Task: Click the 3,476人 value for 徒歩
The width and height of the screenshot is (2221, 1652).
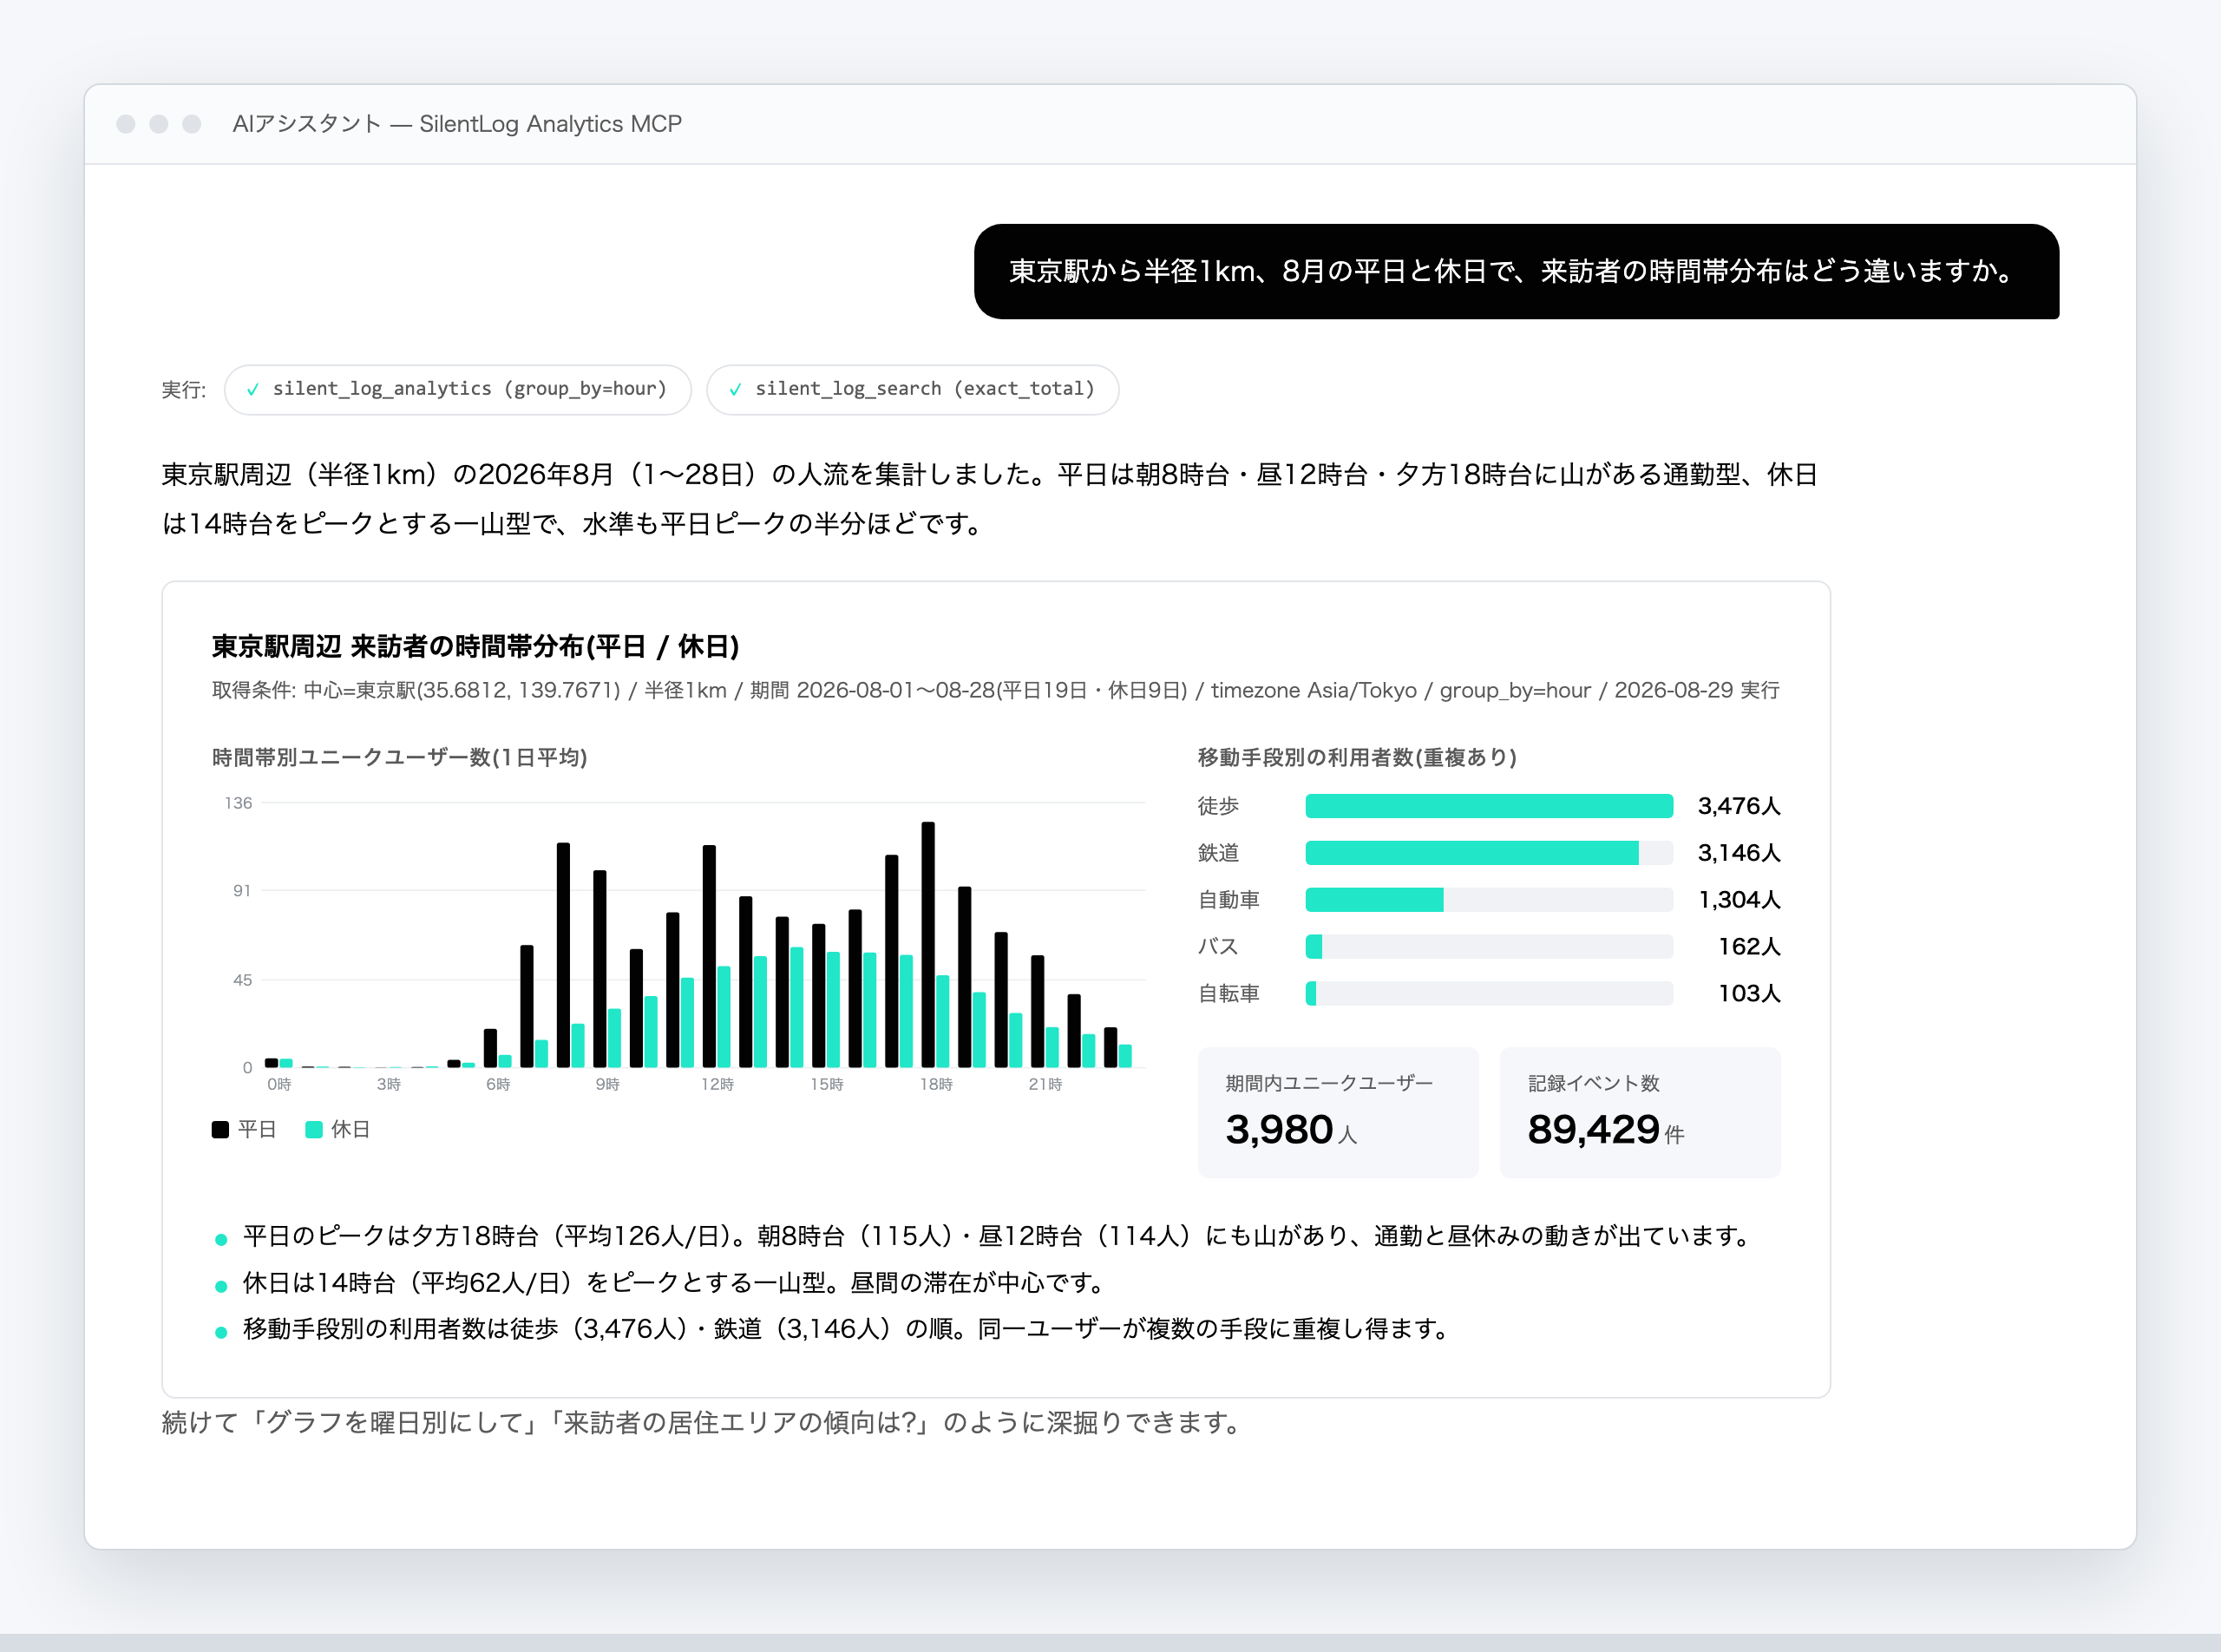Action: tap(1739, 806)
